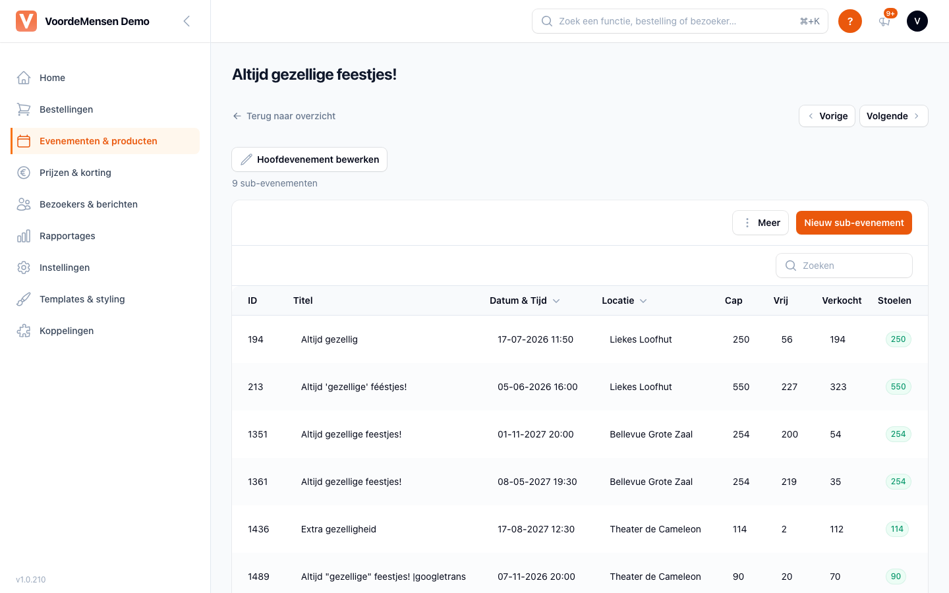The height and width of the screenshot is (593, 949).
Task: Click the Bestellingen shopping cart icon
Action: [24, 109]
